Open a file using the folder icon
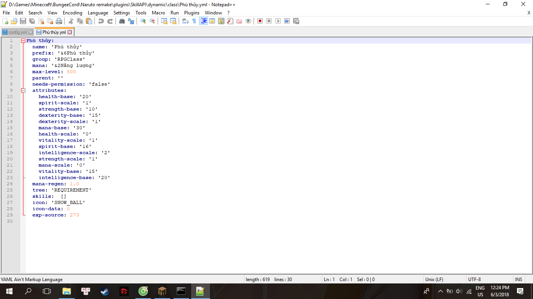The width and height of the screenshot is (533, 299). click(14, 21)
